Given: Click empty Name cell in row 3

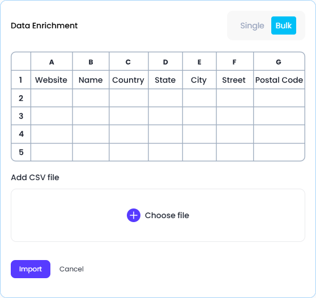Looking at the screenshot, I should (91, 116).
